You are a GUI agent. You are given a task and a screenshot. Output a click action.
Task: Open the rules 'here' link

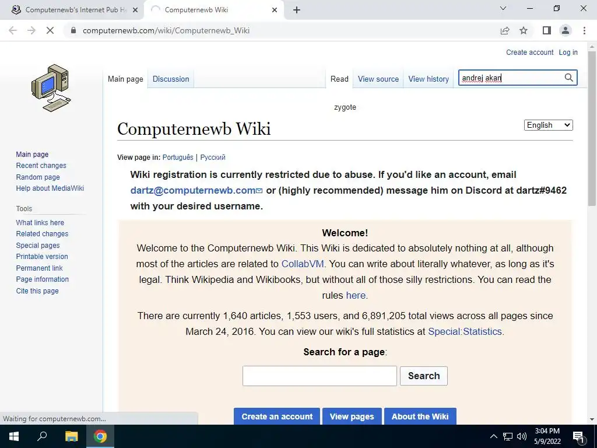[356, 295]
